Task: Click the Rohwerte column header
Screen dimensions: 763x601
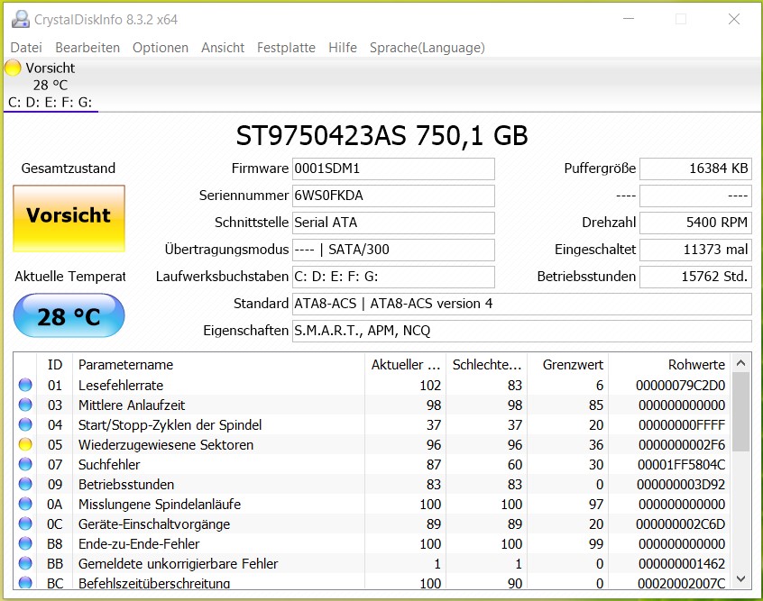Action: (x=669, y=365)
